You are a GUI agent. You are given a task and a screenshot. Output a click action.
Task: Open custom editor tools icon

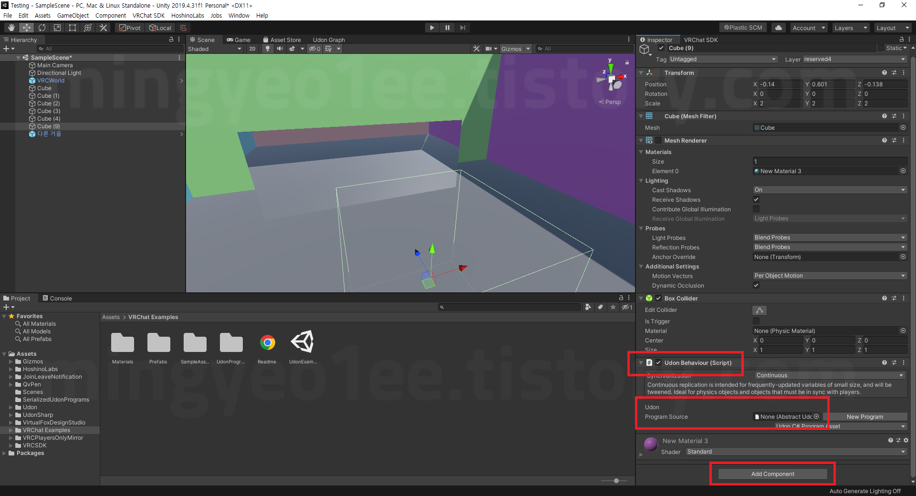point(103,28)
